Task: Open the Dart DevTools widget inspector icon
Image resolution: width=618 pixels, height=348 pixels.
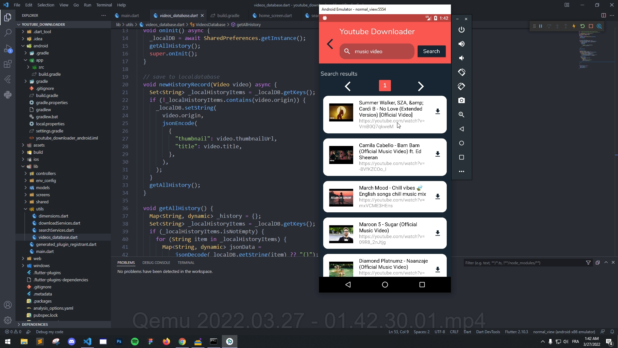Action: [599, 26]
